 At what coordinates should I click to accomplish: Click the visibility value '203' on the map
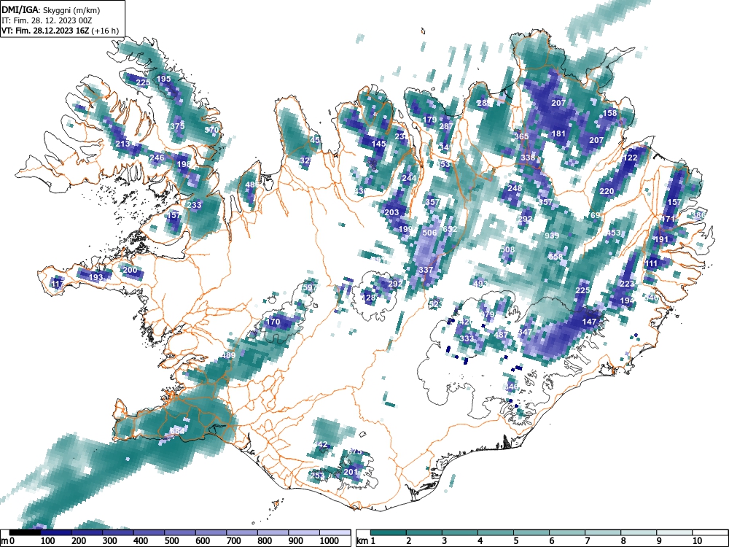coord(391,212)
